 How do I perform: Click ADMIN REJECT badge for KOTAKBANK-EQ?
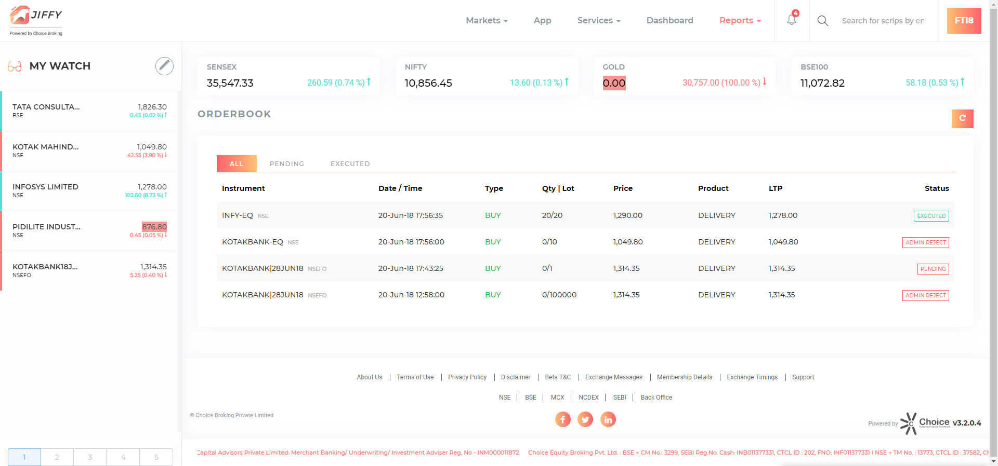point(926,242)
